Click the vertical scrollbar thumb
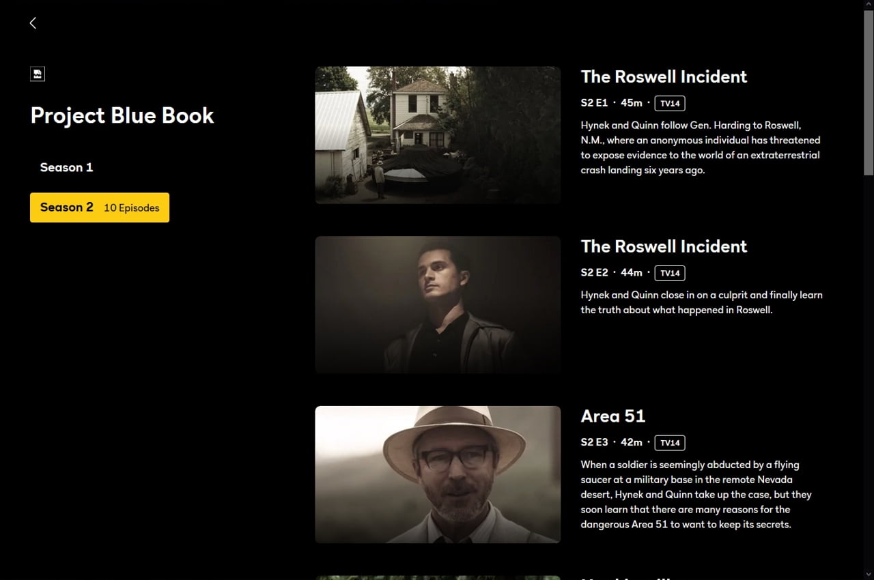This screenshot has height=580, width=874. click(x=869, y=92)
